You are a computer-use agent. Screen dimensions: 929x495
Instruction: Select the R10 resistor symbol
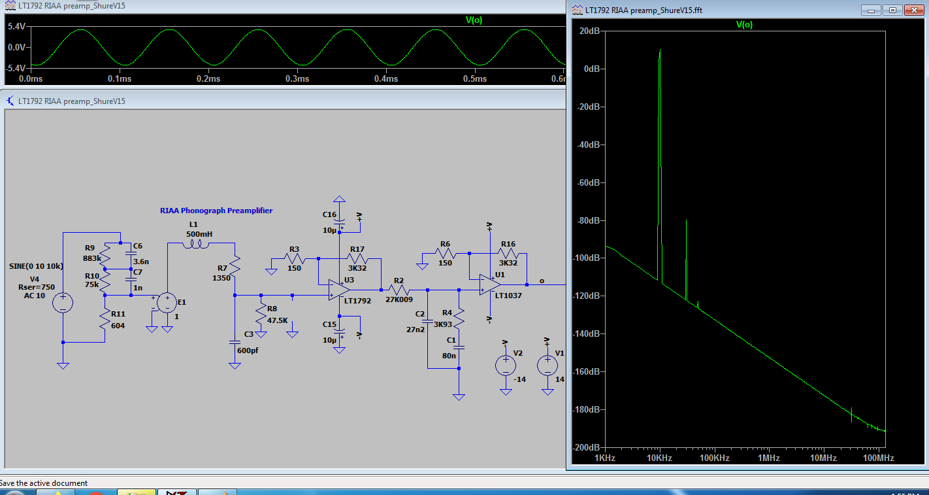click(x=105, y=282)
